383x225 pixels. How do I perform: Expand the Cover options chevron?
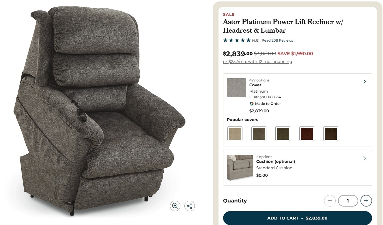[x=365, y=82]
